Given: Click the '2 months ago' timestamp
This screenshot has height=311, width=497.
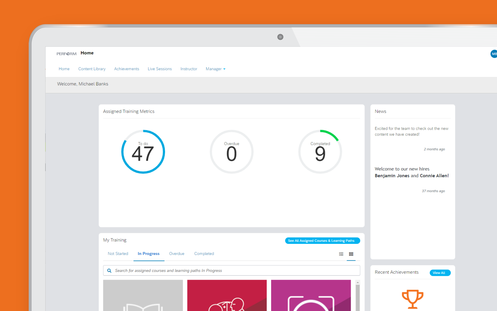Looking at the screenshot, I should 434,149.
